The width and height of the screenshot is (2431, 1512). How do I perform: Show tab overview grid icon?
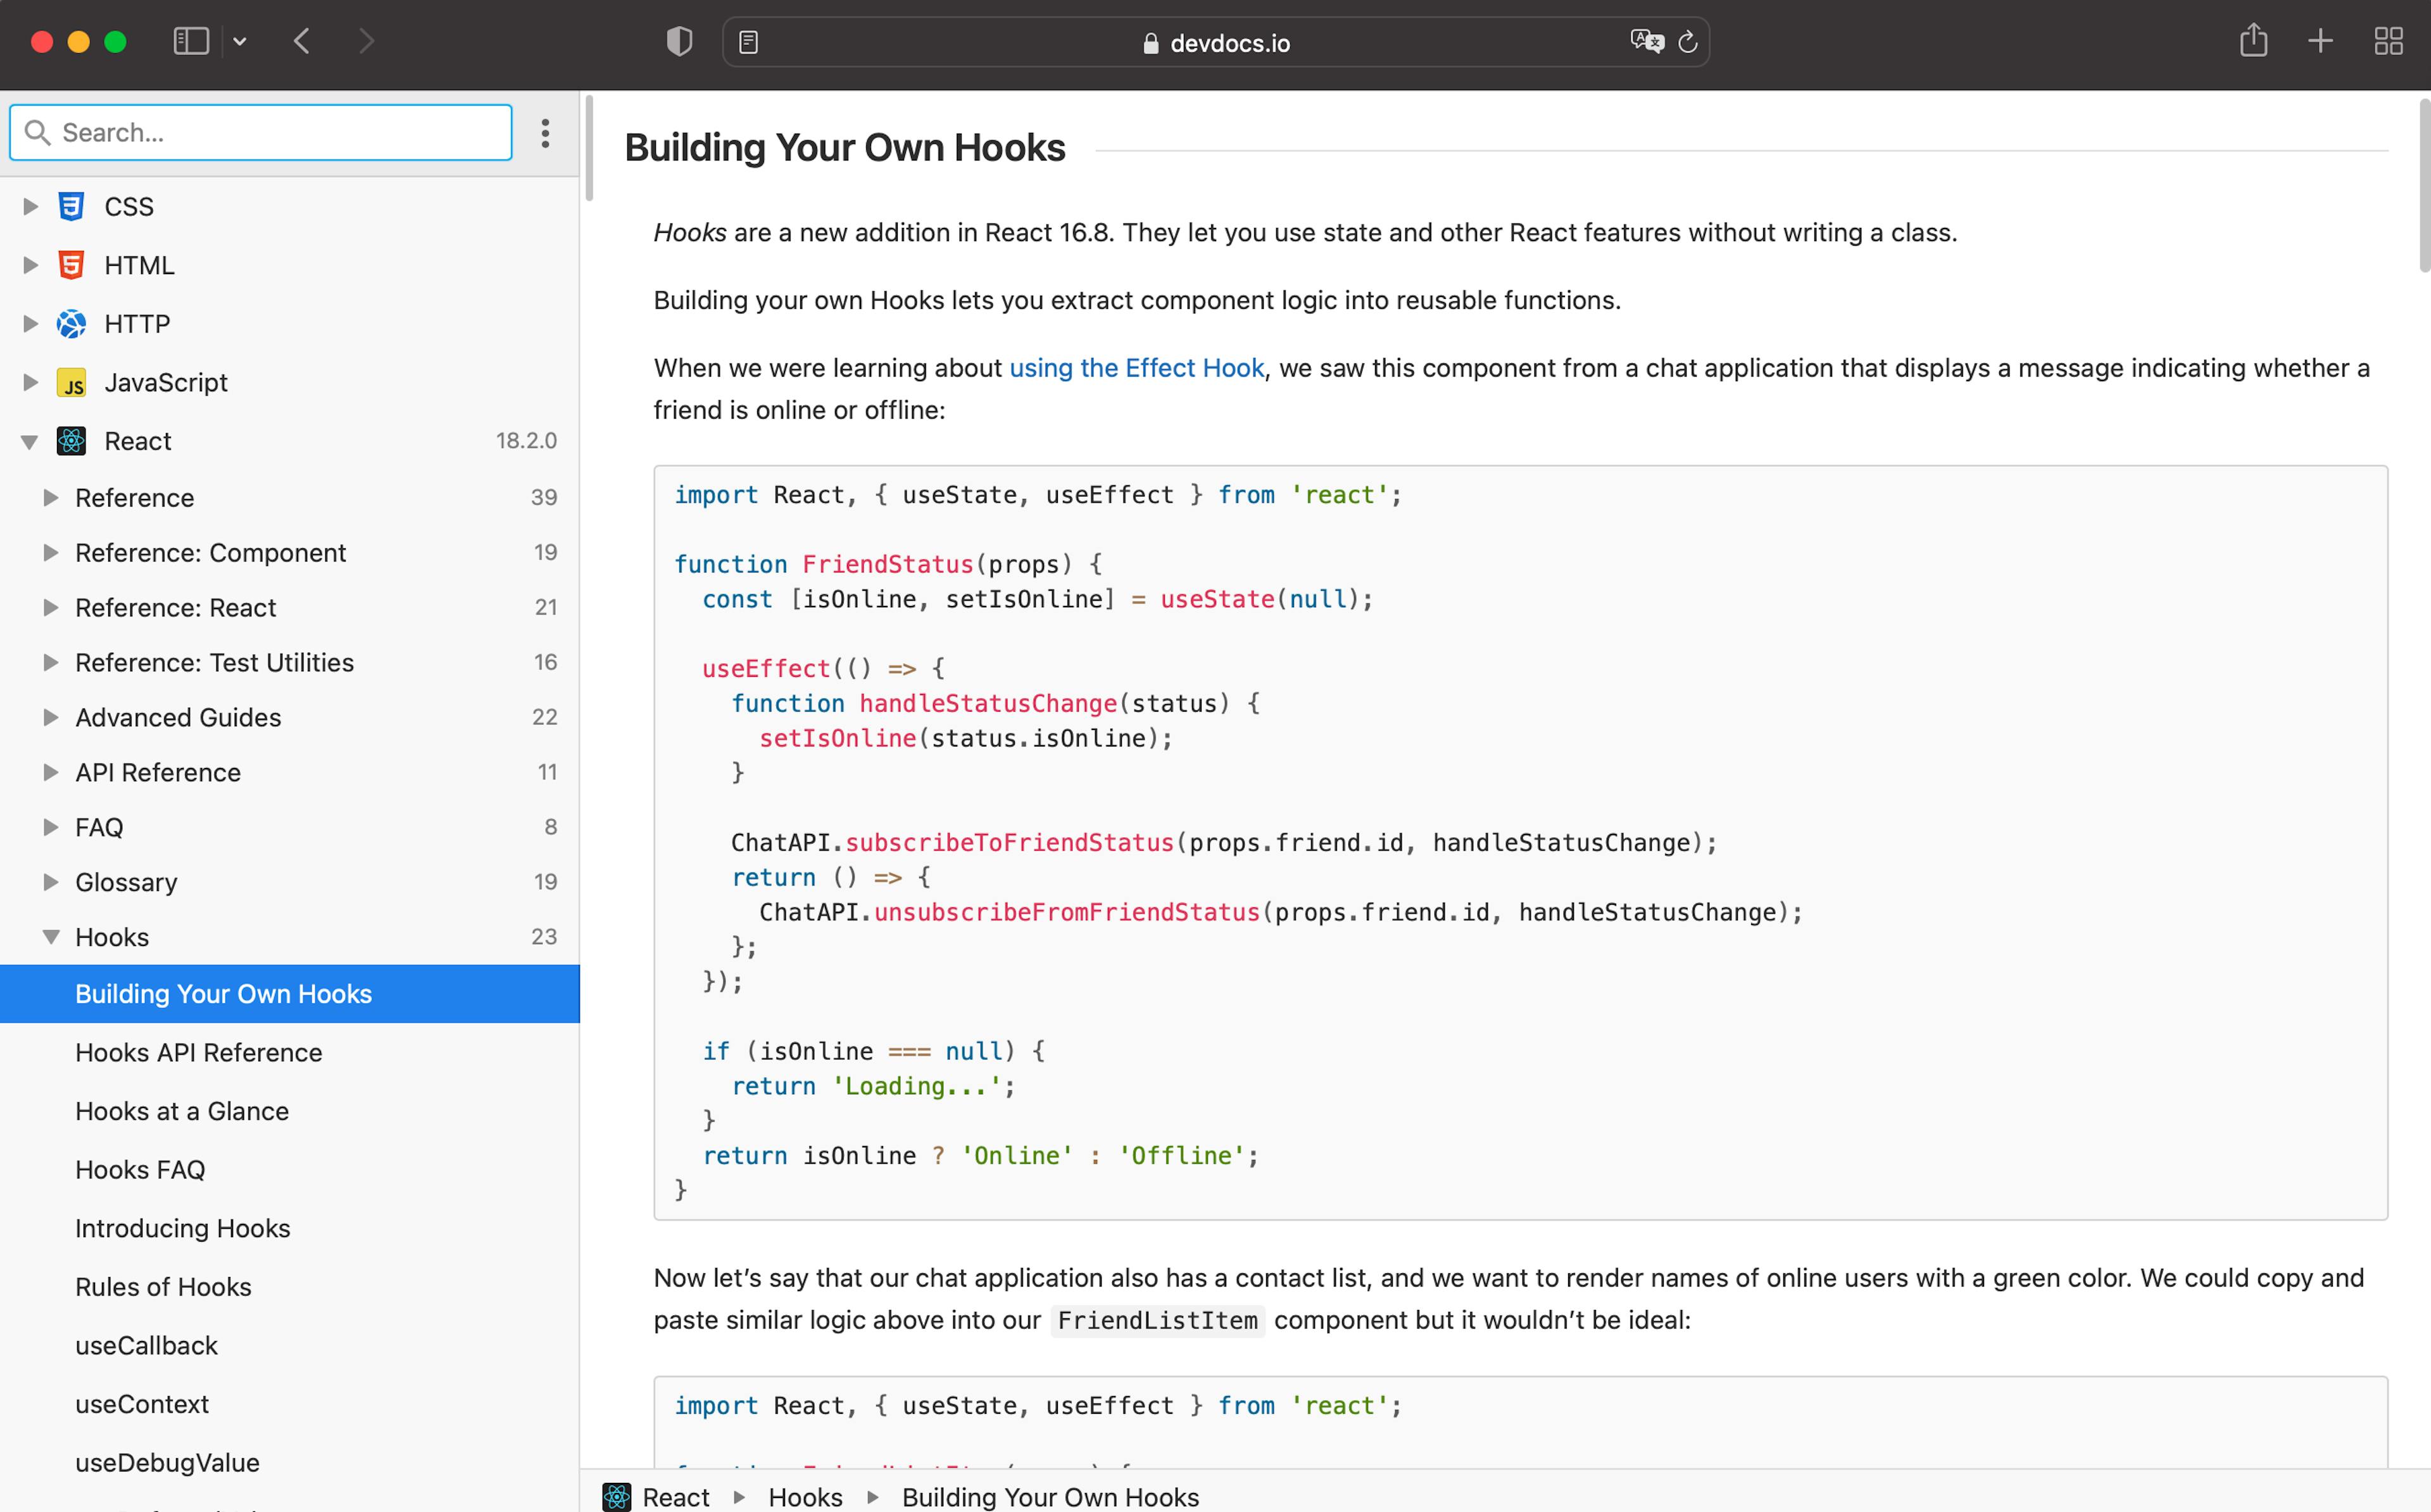[x=2388, y=41]
